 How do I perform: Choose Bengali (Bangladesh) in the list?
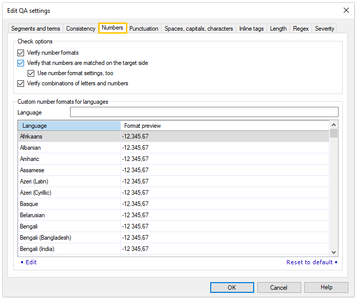(173, 238)
